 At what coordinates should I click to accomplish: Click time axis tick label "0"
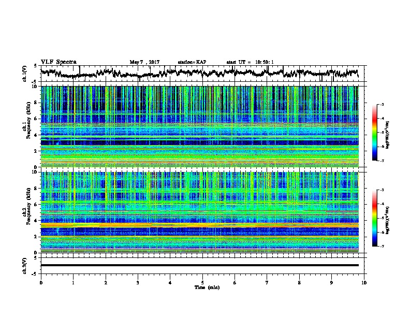pyautogui.click(x=41, y=282)
